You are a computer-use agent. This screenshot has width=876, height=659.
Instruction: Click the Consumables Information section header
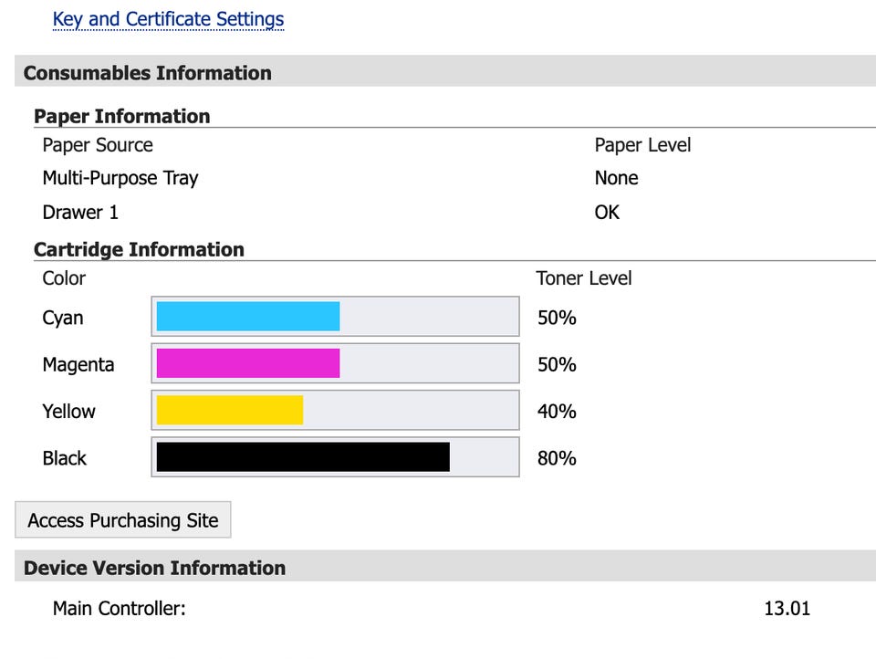click(x=148, y=73)
